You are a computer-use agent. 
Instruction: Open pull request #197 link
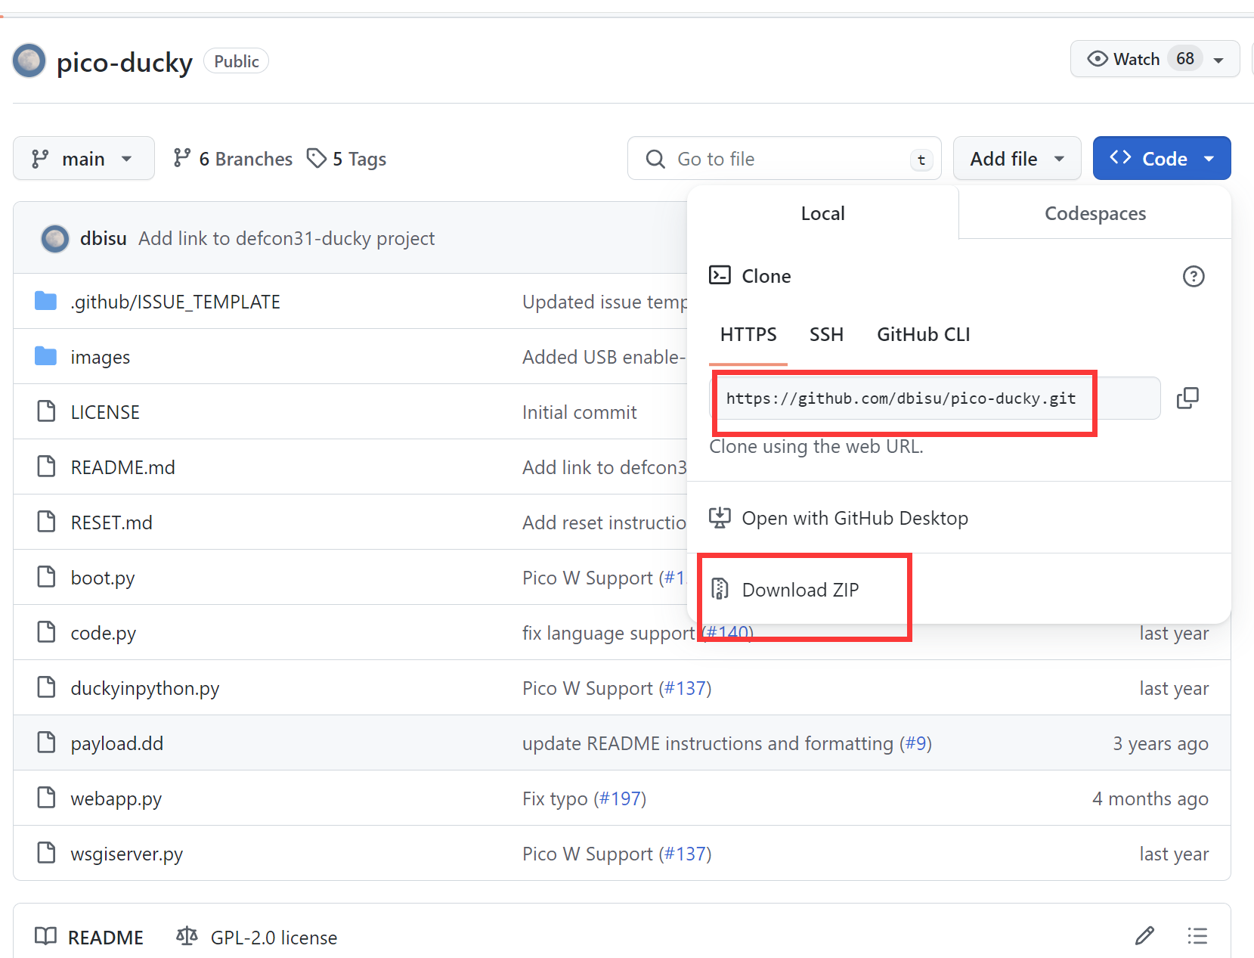pos(620,798)
